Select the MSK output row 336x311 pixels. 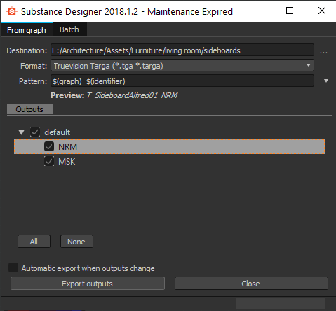(169, 161)
